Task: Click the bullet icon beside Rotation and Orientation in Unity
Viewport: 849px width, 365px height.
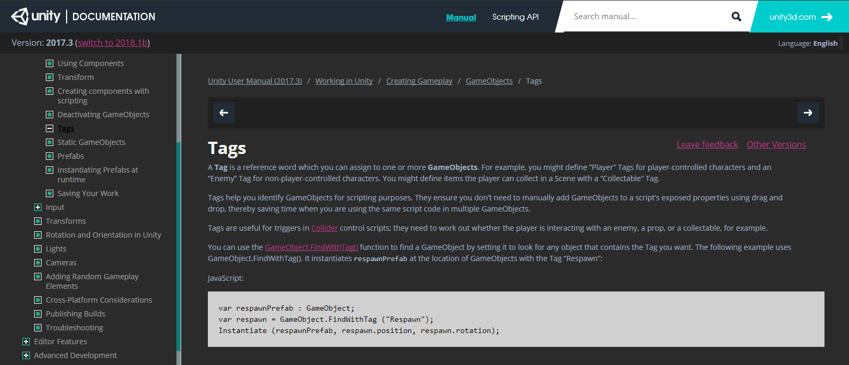Action: (38, 235)
